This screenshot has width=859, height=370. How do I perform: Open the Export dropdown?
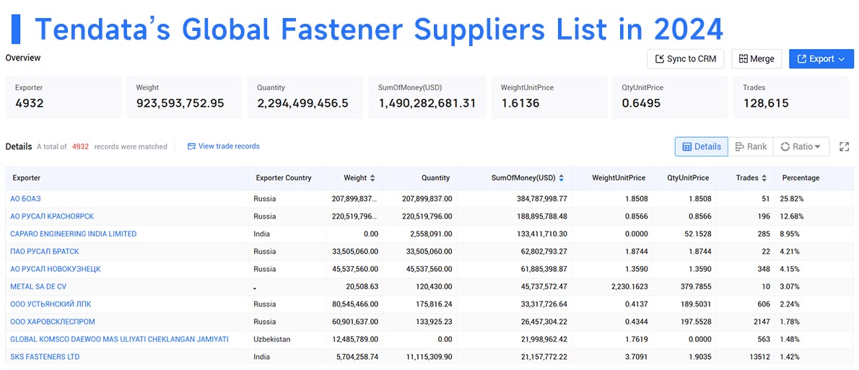(821, 59)
